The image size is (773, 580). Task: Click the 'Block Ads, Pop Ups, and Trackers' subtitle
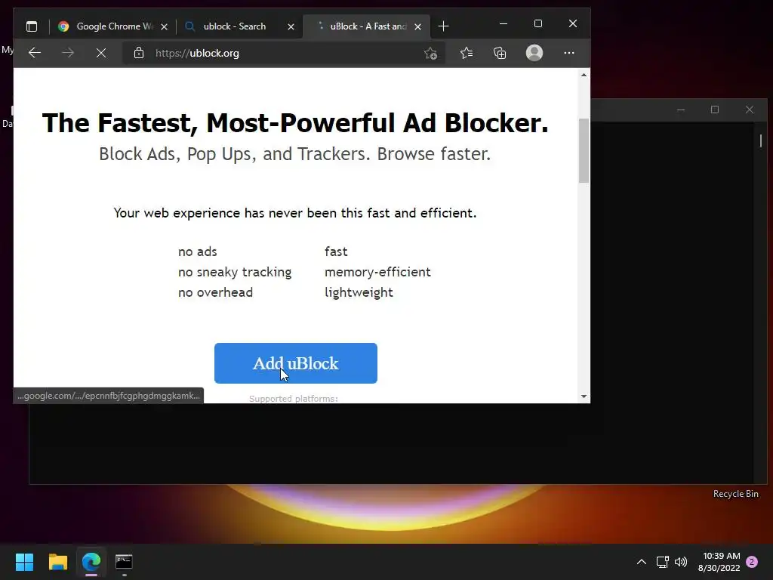295,154
